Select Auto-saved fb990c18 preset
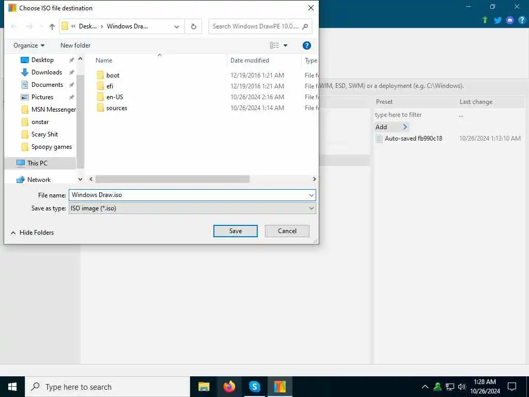529x397 pixels. click(413, 139)
